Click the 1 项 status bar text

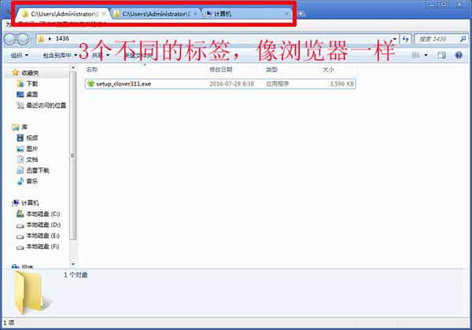pyautogui.click(x=9, y=323)
